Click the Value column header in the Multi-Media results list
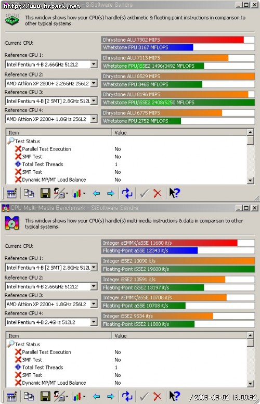The height and width of the screenshot is (404, 260). (x=179, y=335)
